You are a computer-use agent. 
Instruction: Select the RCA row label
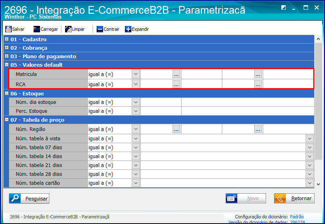pos(21,85)
